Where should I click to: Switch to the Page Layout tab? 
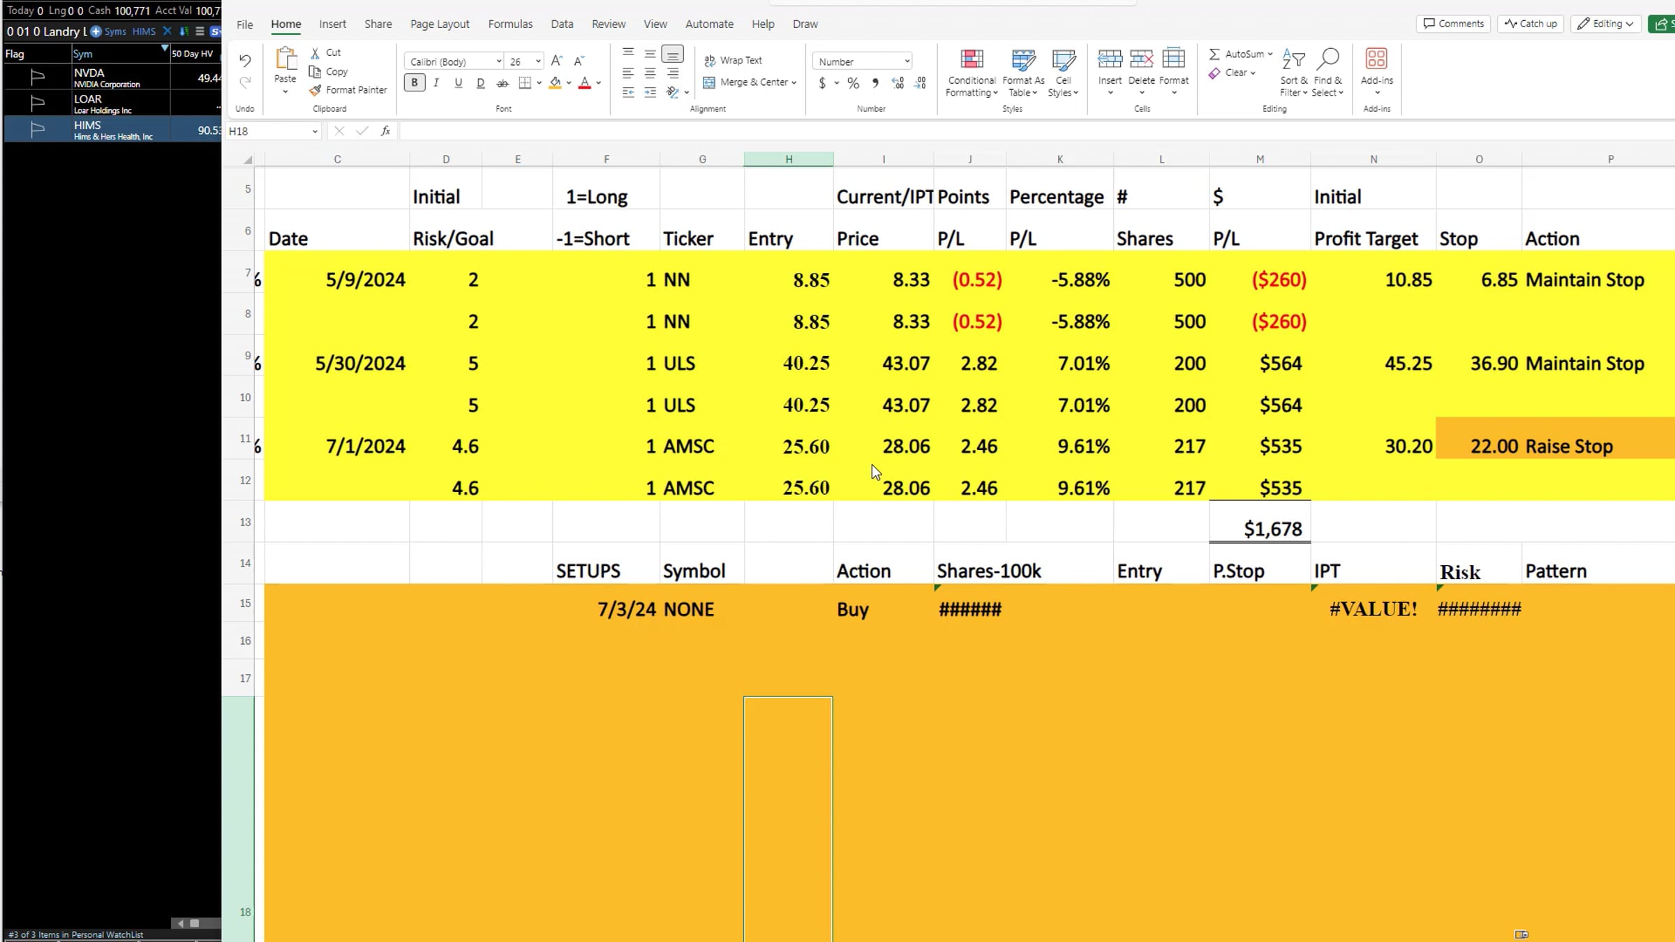tap(440, 24)
